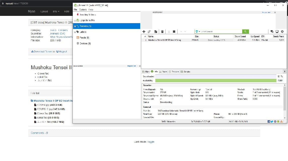The width and height of the screenshot is (288, 161).
Task: Click the Move Down Queue arrow
Action: 185,32
